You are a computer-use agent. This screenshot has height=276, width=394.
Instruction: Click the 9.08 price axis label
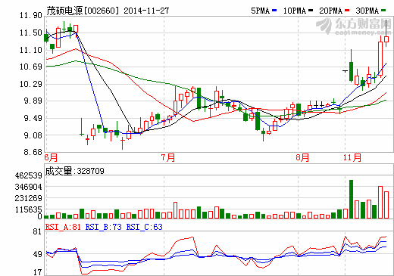[x=33, y=135]
